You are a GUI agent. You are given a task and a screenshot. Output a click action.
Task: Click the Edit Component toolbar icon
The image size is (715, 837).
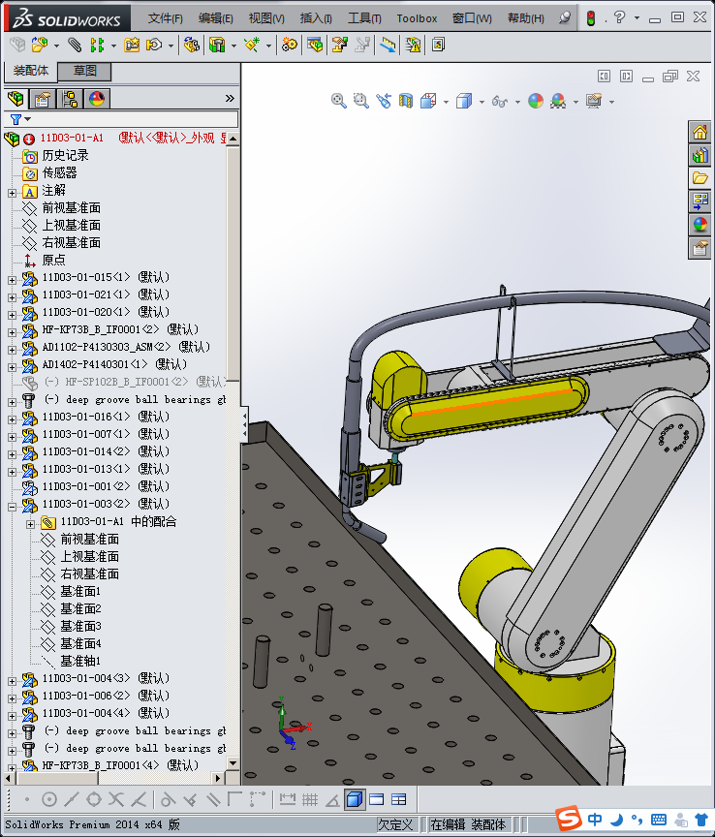tap(17, 45)
